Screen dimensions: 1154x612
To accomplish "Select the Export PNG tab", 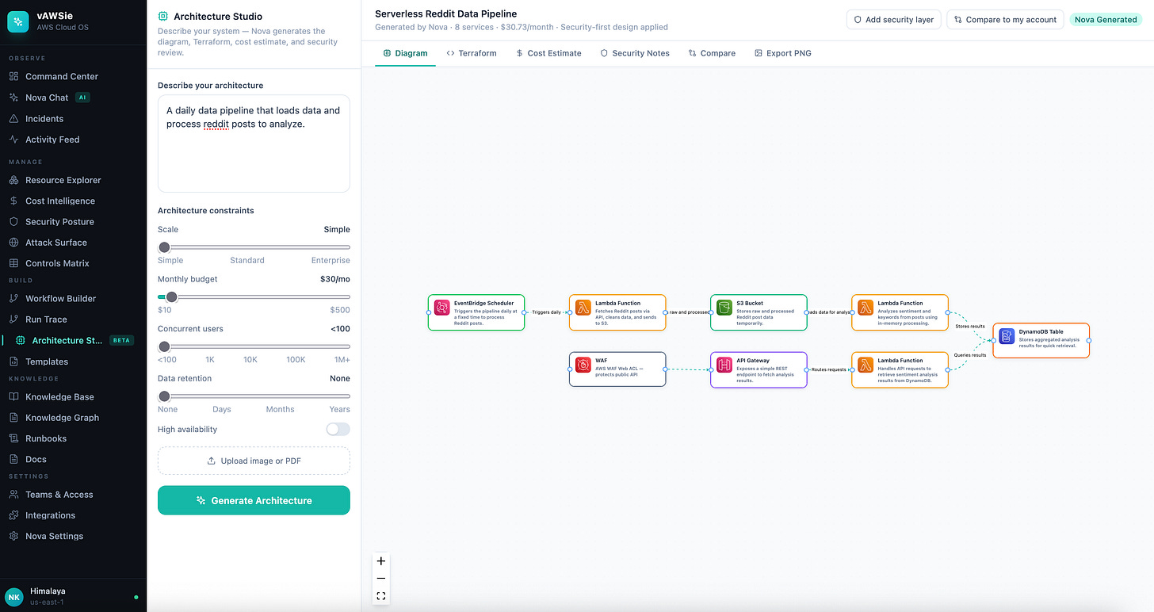I will click(782, 53).
